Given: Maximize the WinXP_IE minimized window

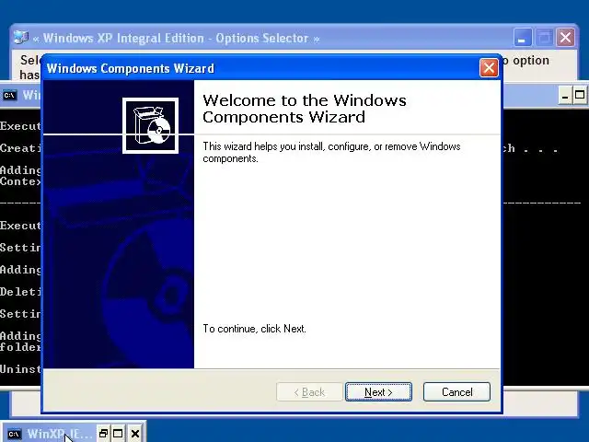Looking at the screenshot, I should pos(118,434).
